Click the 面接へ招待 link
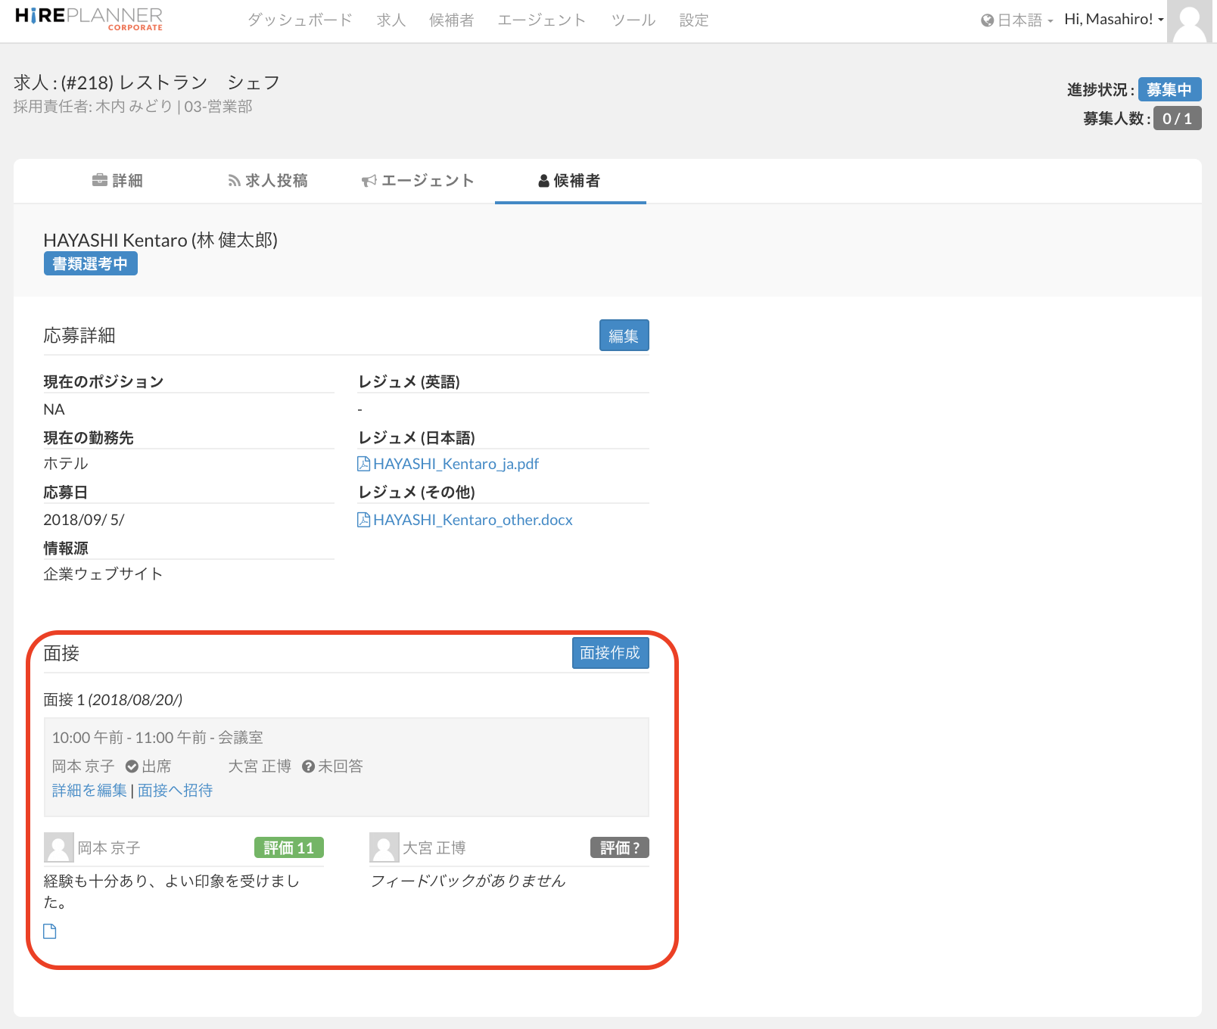 click(175, 791)
